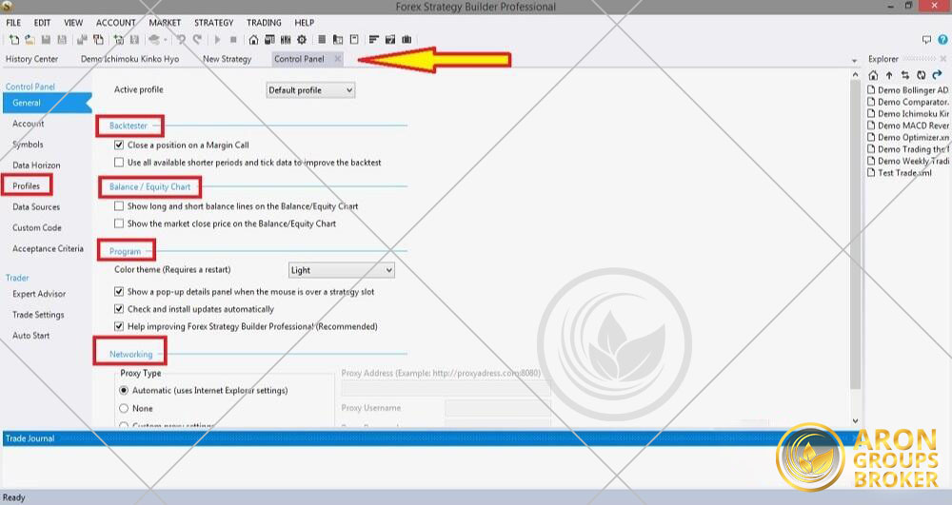
Task: Click the Undo arrow in toolbar
Action: (181, 40)
